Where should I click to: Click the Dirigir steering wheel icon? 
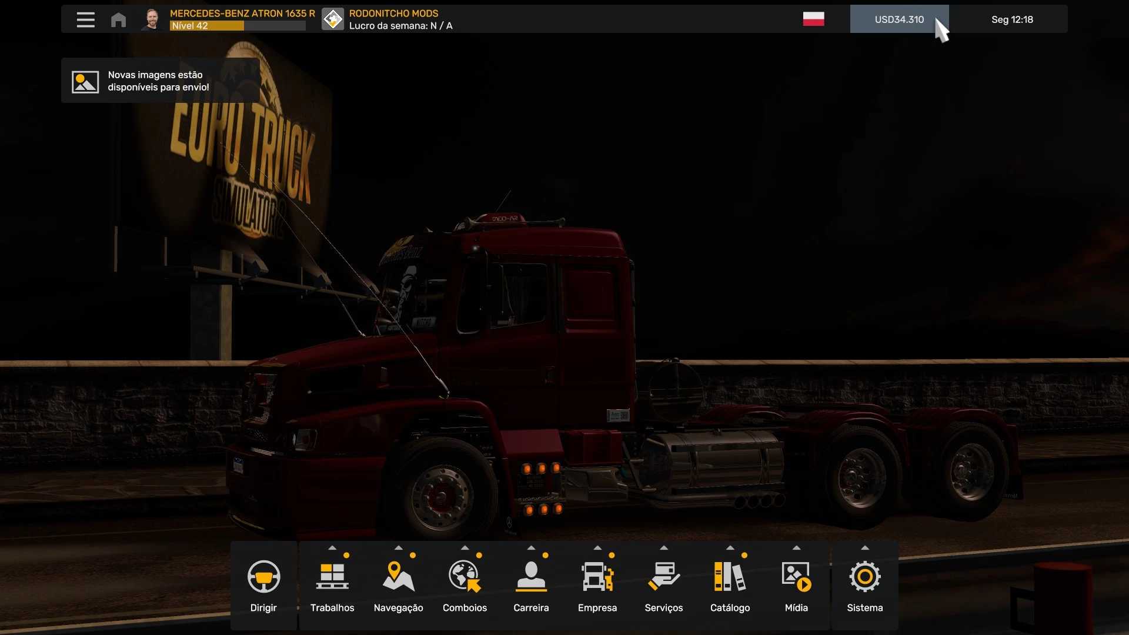(263, 576)
